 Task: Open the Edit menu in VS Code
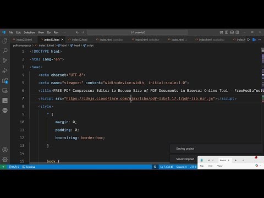18,32
